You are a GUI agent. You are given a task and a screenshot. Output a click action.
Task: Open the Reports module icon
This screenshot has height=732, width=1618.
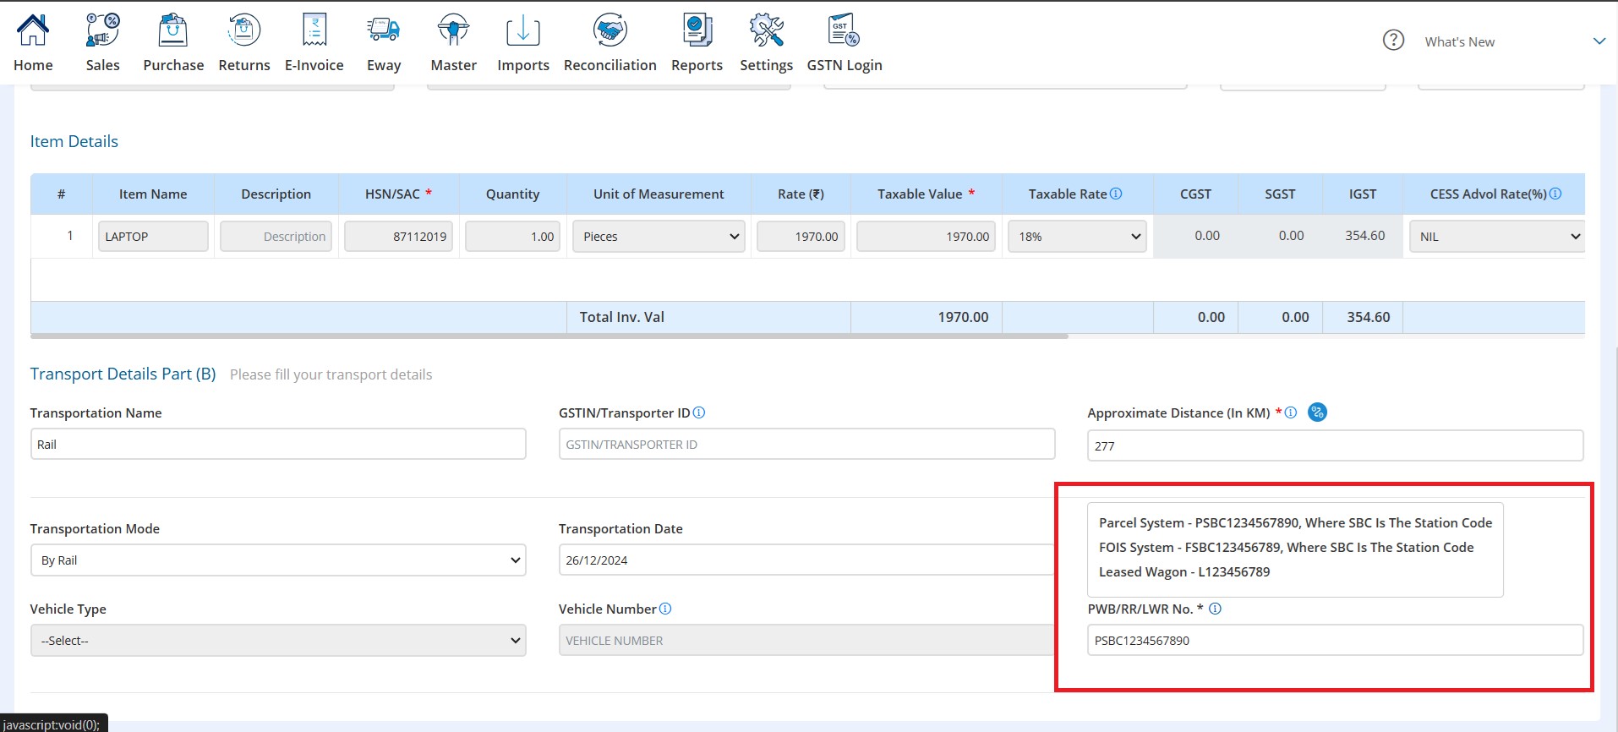[x=697, y=30]
